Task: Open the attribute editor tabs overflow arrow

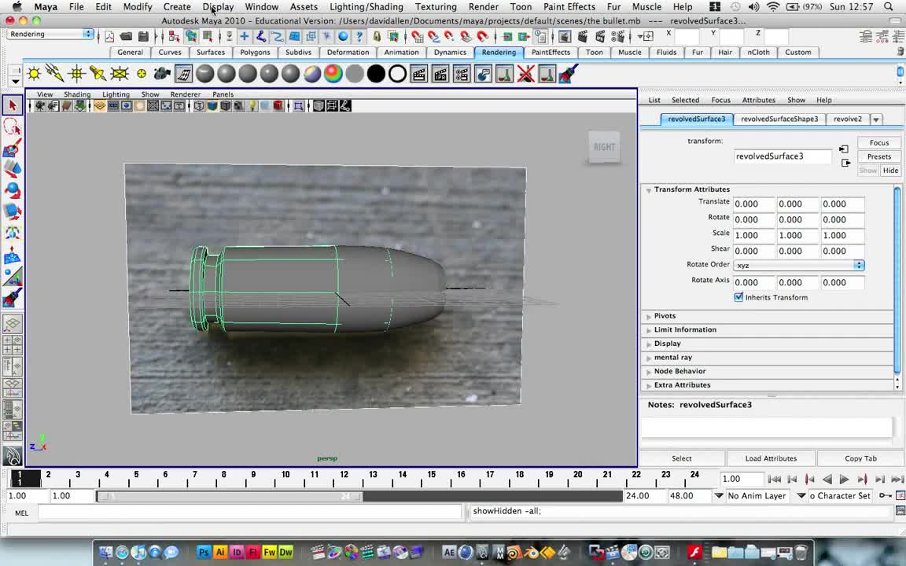Action: pyautogui.click(x=876, y=119)
